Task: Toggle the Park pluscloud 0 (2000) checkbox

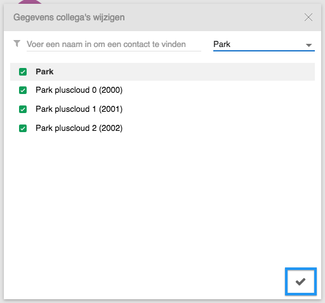Action: click(23, 90)
